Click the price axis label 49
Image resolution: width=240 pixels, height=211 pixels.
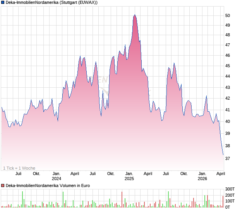pos(228,25)
